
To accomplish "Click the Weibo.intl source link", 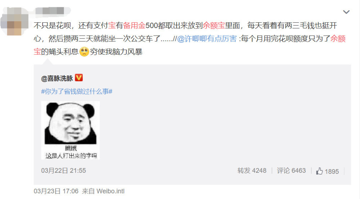I will pyautogui.click(x=111, y=191).
